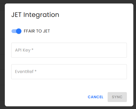This screenshot has width=136, height=109.
Task: Place cursor in the required EventRef box
Action: click(x=69, y=72)
